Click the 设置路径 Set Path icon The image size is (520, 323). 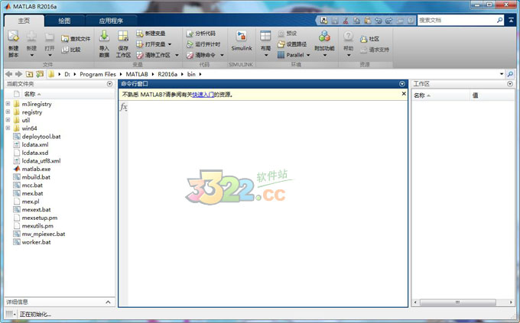coord(281,44)
